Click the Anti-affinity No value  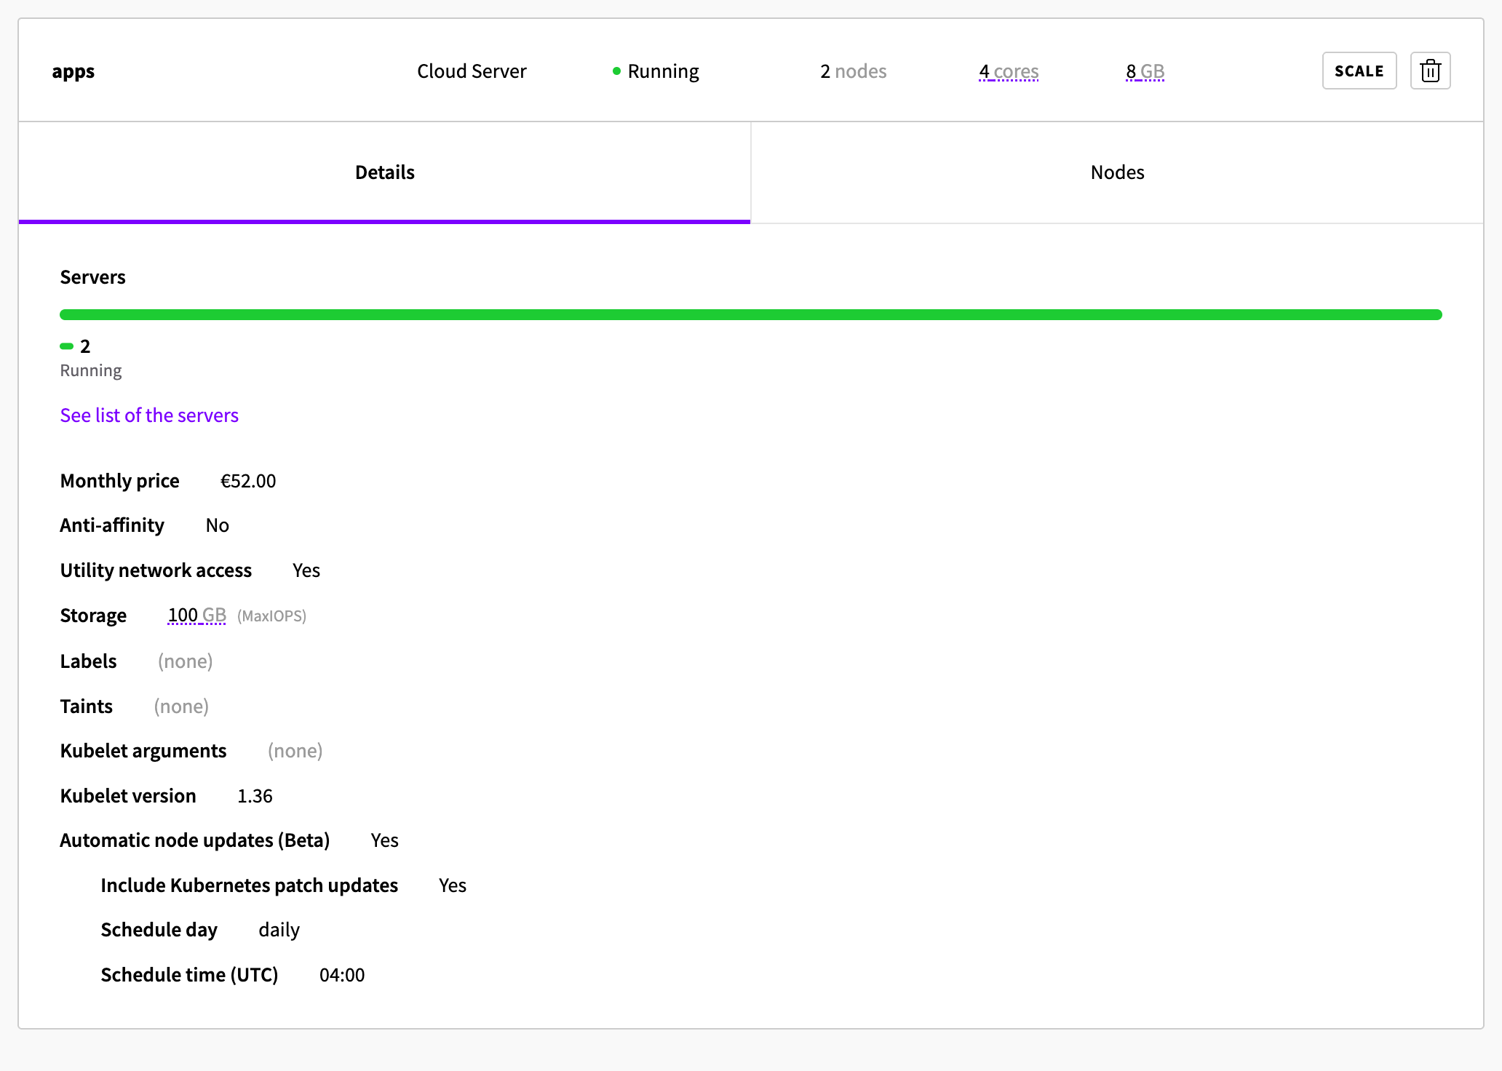tap(218, 525)
